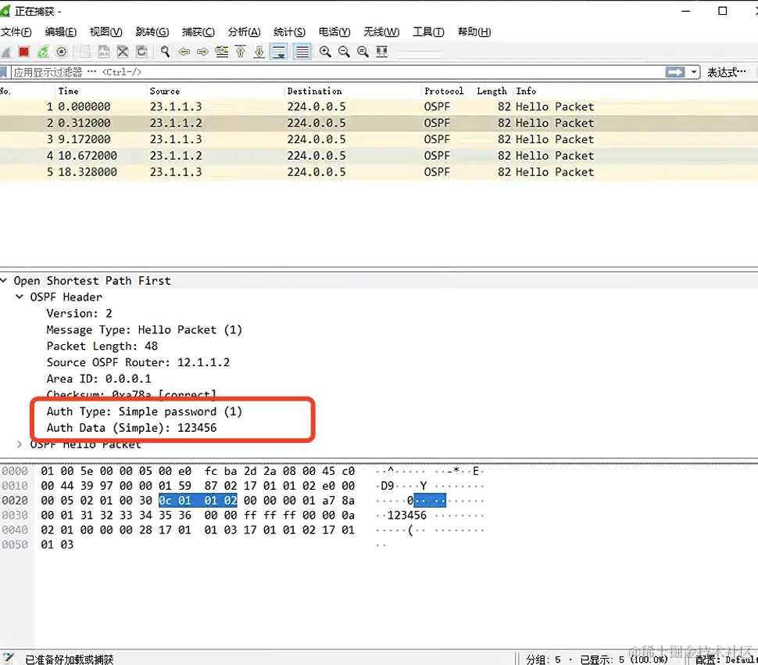Apply display filter with arrow button
This screenshot has height=665, width=758.
tap(675, 72)
